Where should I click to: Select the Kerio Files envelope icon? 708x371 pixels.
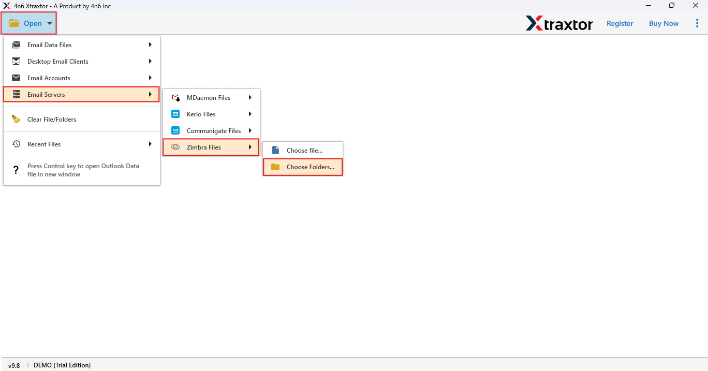175,114
